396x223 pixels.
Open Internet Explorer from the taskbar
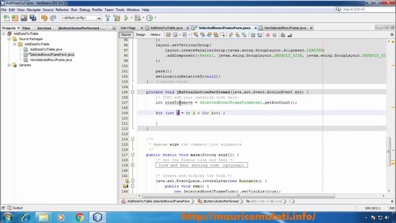26,217
